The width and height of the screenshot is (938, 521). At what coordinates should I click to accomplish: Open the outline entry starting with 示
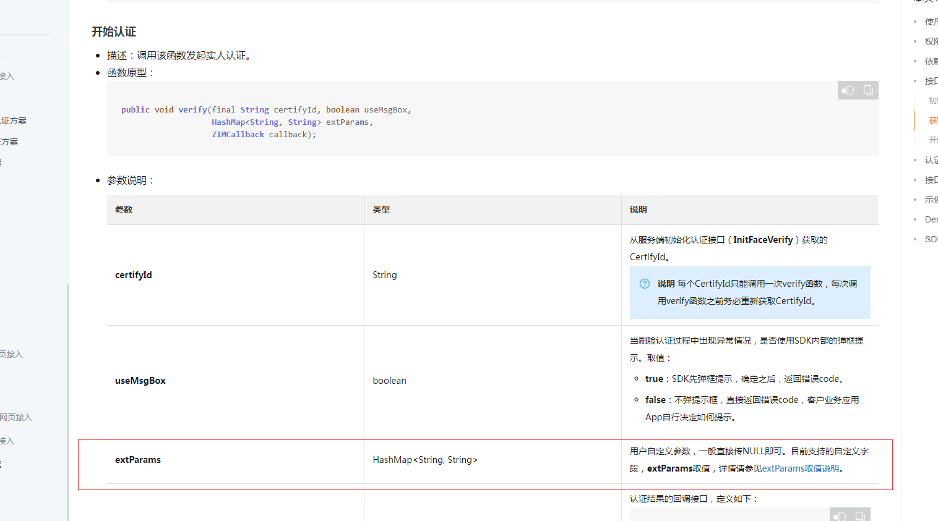coord(931,200)
